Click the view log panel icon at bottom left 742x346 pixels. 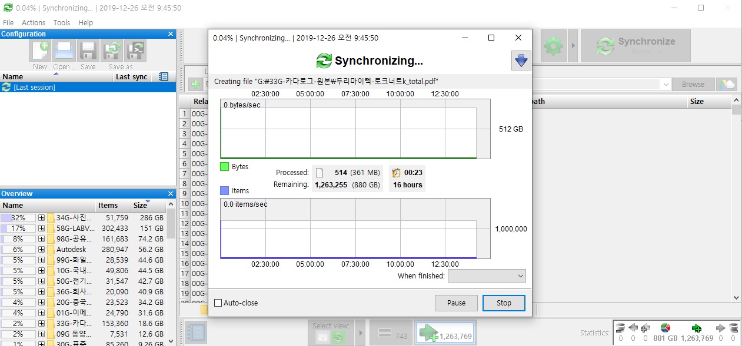[x=195, y=332]
